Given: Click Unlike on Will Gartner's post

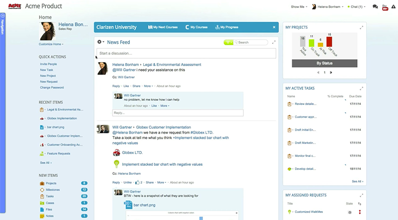Looking at the screenshot, I should pyautogui.click(x=127, y=182).
